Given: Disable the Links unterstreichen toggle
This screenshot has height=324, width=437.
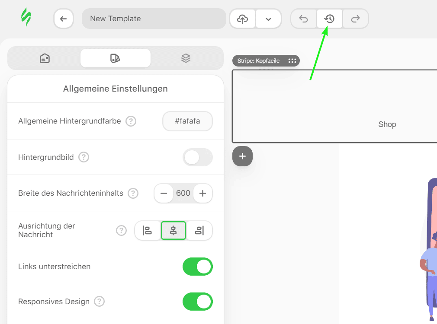Looking at the screenshot, I should (x=197, y=267).
